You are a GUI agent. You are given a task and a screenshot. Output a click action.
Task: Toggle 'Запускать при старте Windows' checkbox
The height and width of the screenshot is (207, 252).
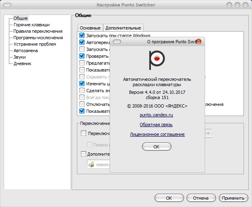(x=82, y=35)
